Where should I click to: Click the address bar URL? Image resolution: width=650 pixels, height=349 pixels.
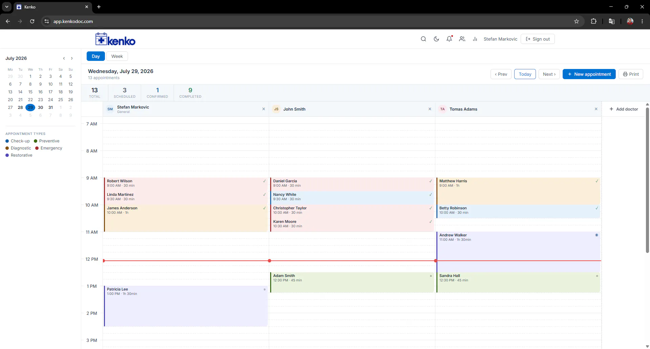pos(73,21)
